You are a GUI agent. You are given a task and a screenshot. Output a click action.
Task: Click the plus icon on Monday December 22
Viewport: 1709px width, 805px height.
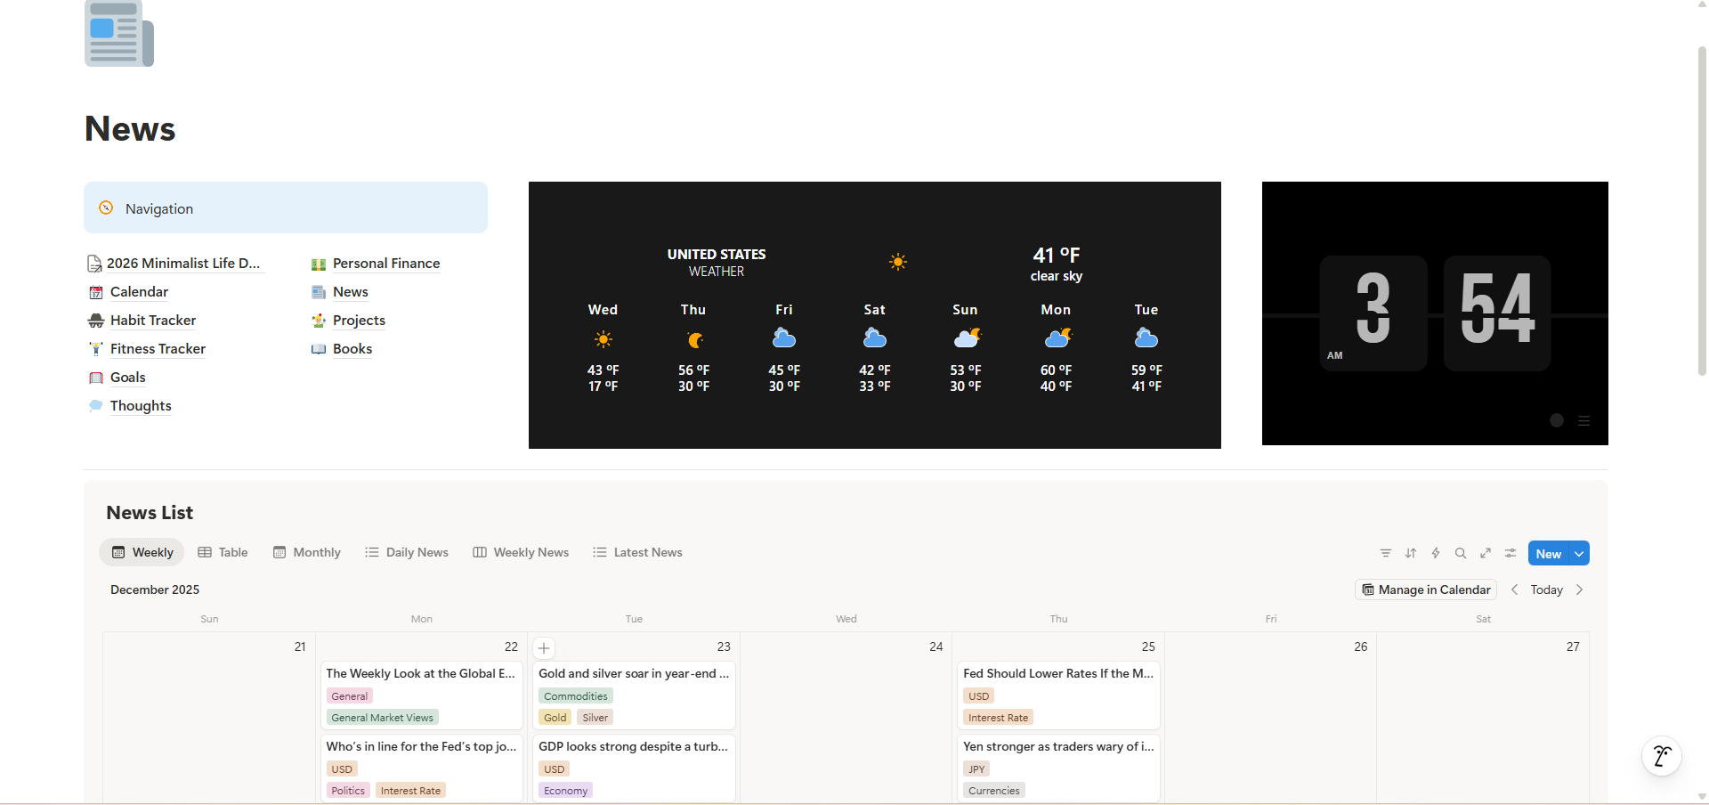544,648
